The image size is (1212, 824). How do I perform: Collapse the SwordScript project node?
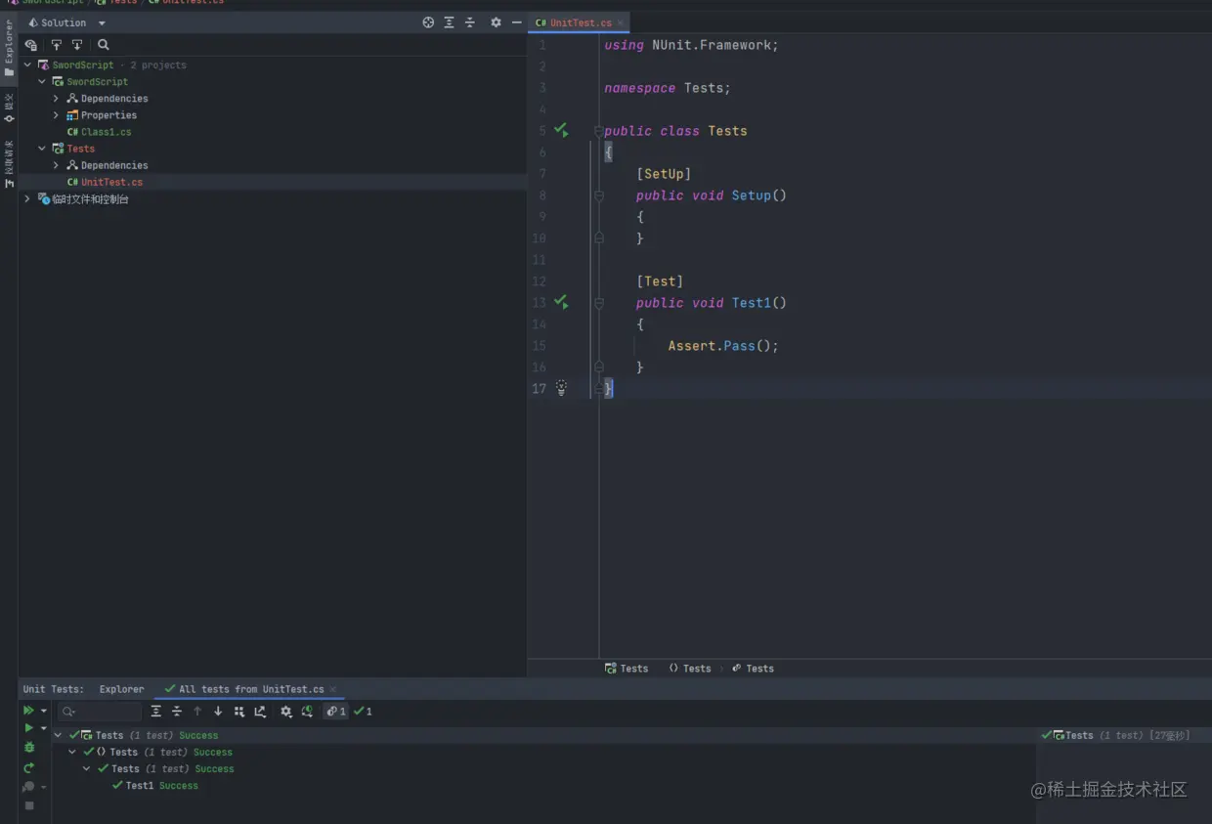42,82
